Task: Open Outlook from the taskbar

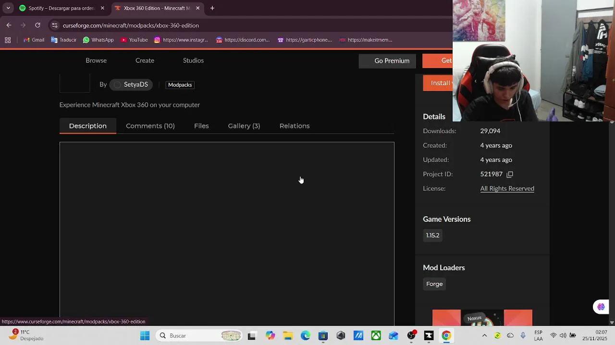Action: (394, 336)
